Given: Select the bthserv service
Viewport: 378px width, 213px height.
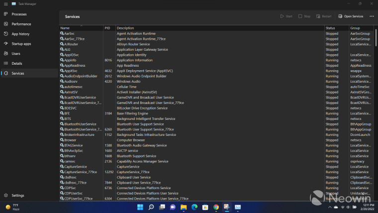Looking at the screenshot, I should [70, 156].
